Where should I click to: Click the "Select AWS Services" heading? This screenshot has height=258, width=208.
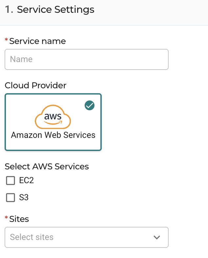point(47,166)
